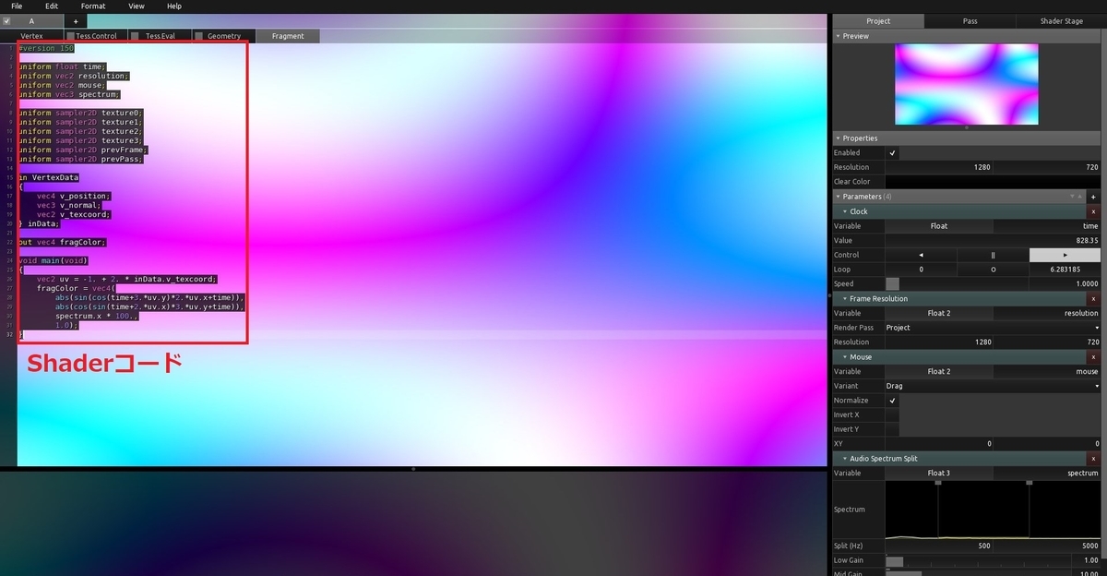Remove the Mouse parameter with its x icon

pos(1093,356)
